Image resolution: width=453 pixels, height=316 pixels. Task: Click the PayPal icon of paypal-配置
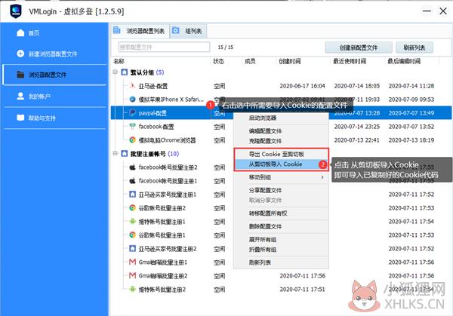pyautogui.click(x=132, y=113)
